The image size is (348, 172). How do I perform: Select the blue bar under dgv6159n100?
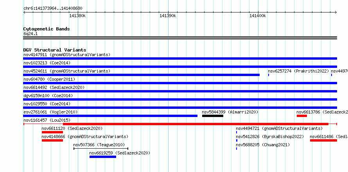[180, 99]
